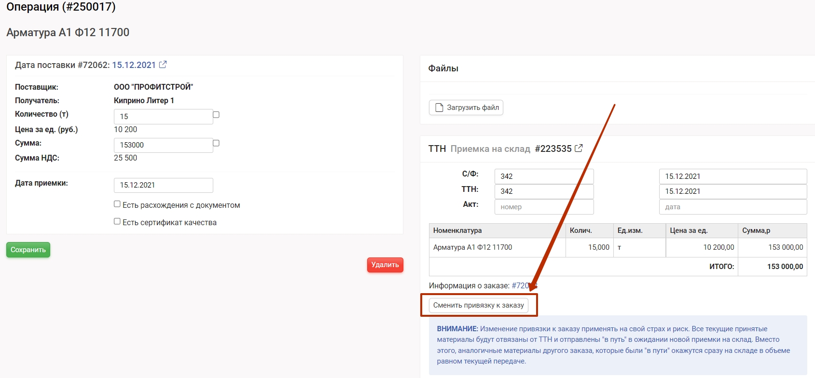Open external link icon beside TTH #223535
Image resolution: width=815 pixels, height=378 pixels.
579,148
